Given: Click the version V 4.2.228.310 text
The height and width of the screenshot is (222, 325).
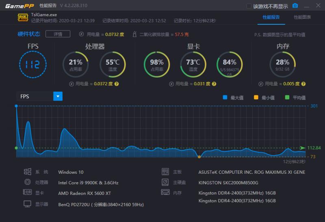Looking at the screenshot, I should pos(74,6).
